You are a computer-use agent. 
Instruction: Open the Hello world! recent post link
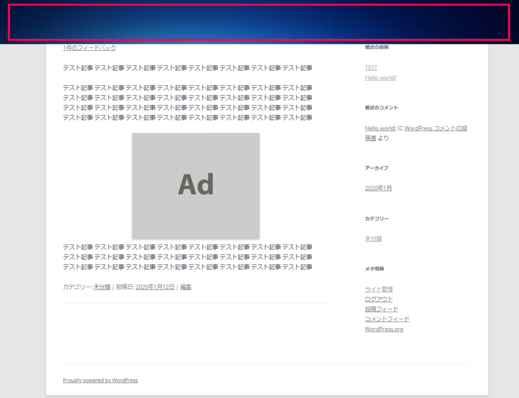click(x=381, y=78)
